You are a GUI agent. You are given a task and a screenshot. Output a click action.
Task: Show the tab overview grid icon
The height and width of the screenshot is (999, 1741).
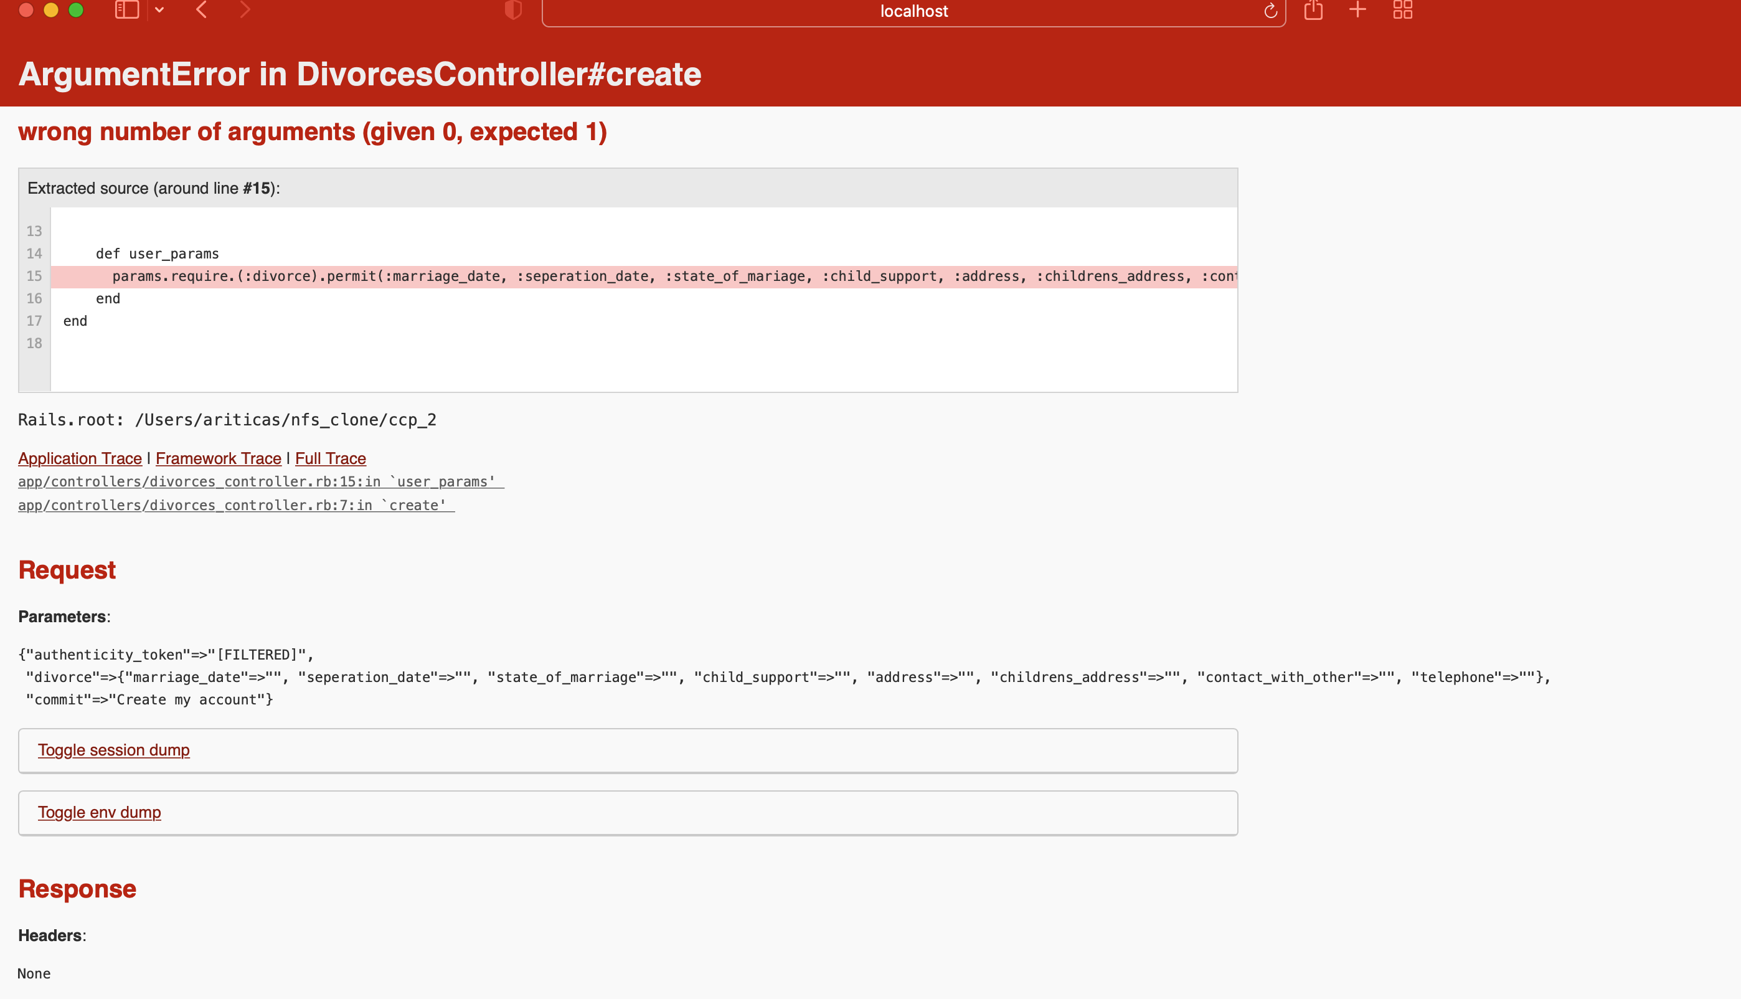(1403, 9)
